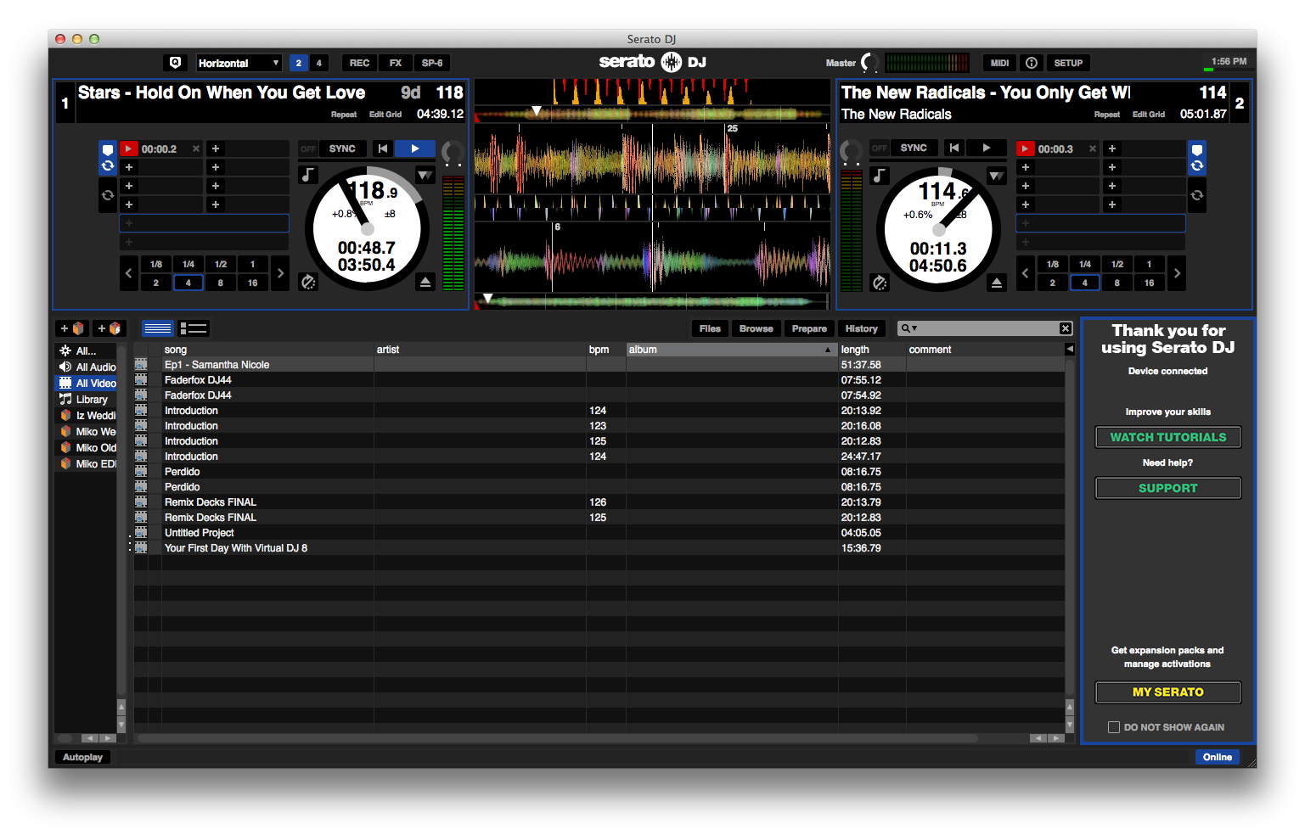Turn sync OFF on deck 1
The image size is (1305, 835).
click(x=308, y=149)
